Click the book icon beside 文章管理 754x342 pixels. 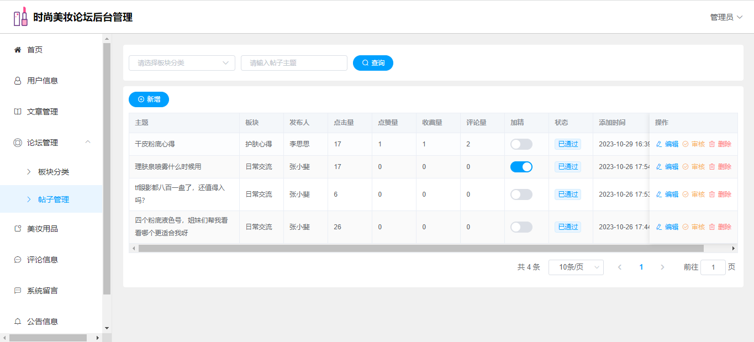click(18, 112)
